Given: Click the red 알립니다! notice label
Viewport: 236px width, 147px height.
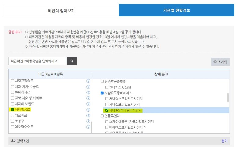Looking at the screenshot, I should click(x=15, y=32).
